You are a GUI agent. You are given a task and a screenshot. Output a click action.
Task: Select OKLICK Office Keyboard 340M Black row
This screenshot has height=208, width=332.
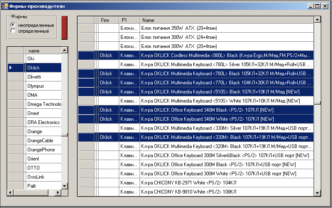(x=196, y=110)
